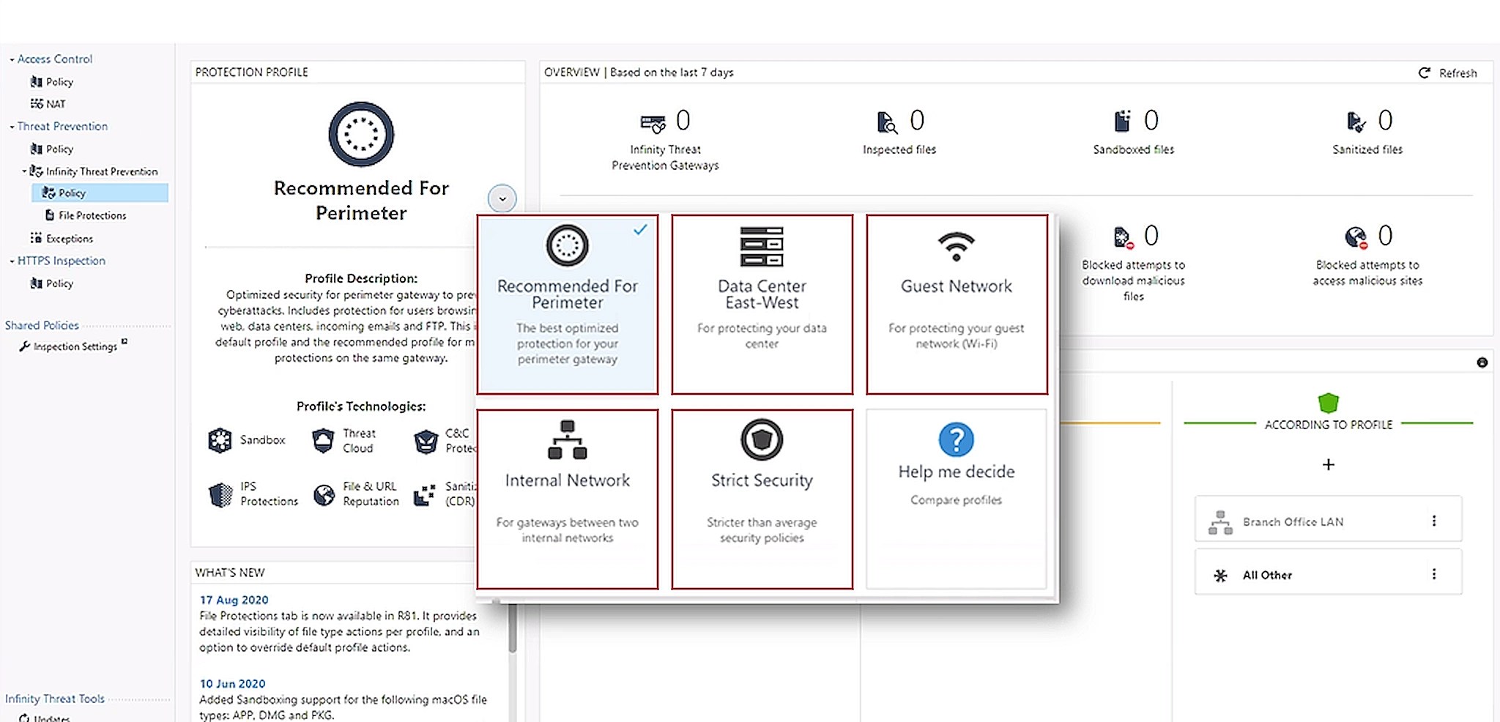
Task: Click the green According To Profile shield
Action: click(x=1329, y=403)
